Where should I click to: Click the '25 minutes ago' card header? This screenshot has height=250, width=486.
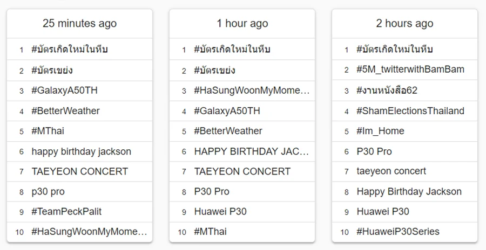point(80,24)
